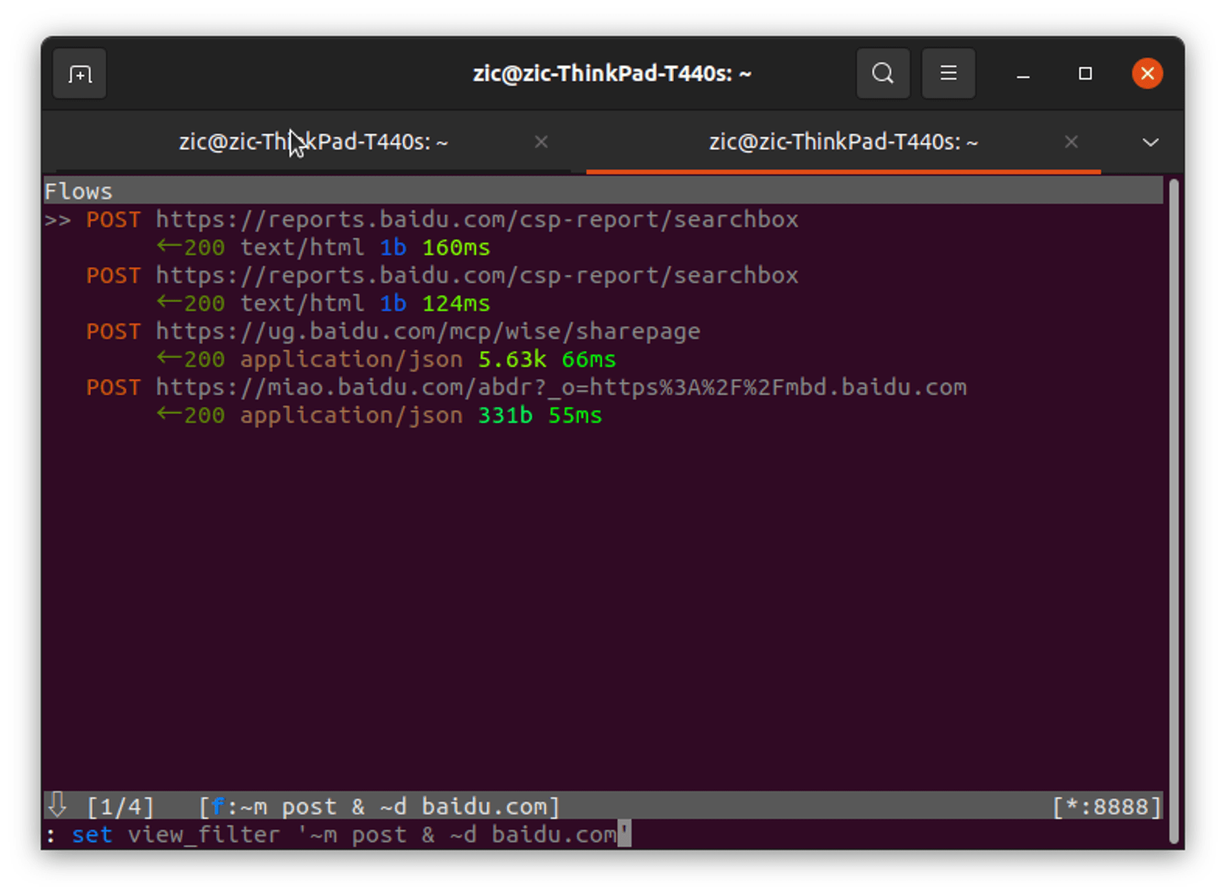Open the hamburger menu

(x=948, y=74)
